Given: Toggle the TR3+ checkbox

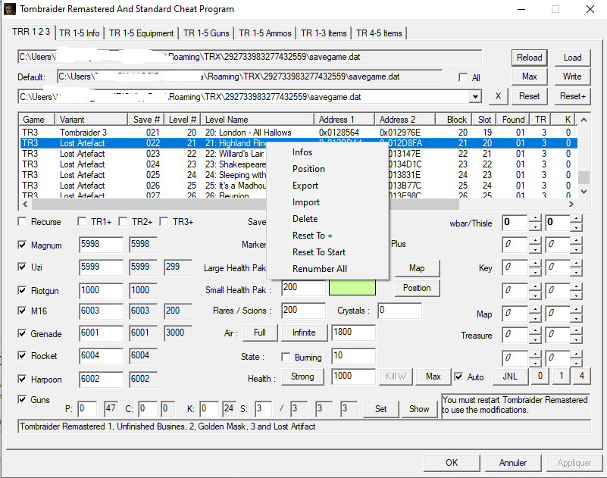Looking at the screenshot, I should [164, 221].
